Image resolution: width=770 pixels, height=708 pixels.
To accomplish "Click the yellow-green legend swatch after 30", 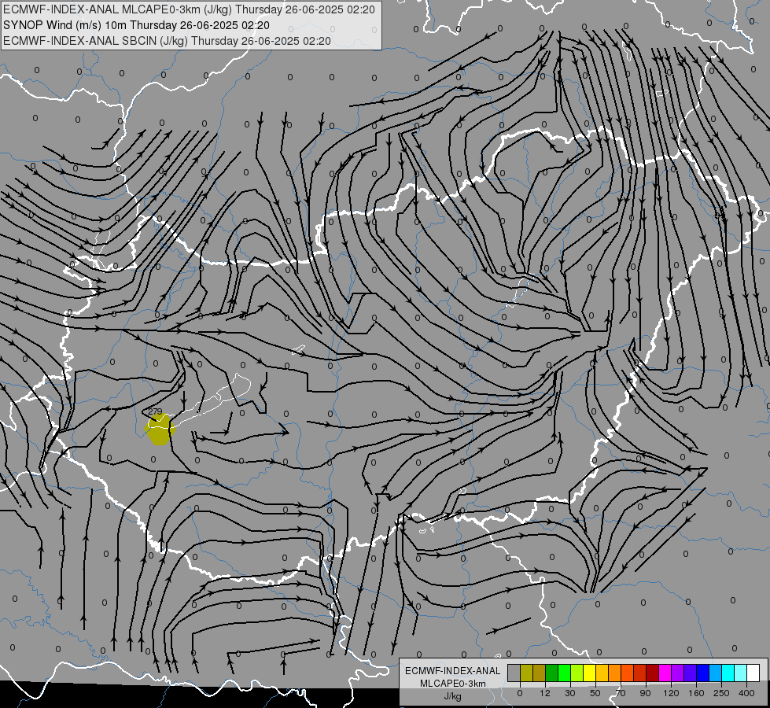I will click(x=577, y=673).
